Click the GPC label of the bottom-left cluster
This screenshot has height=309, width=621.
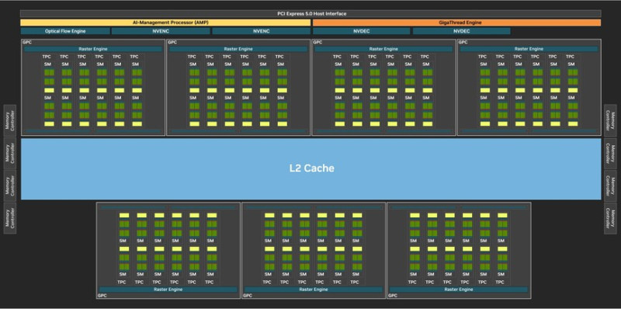pyautogui.click(x=102, y=296)
